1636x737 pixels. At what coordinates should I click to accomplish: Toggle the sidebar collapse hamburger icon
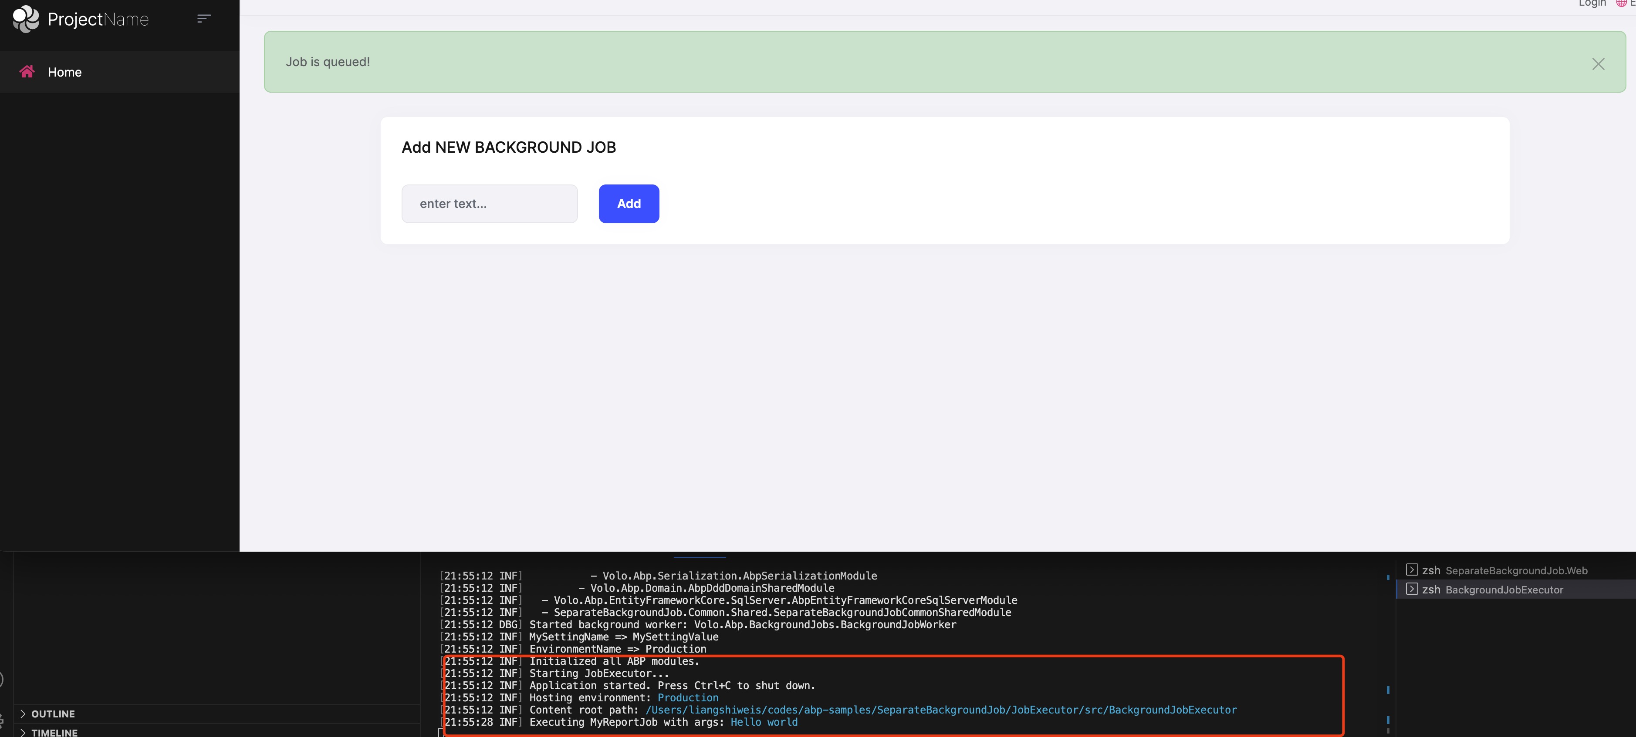[x=203, y=19]
